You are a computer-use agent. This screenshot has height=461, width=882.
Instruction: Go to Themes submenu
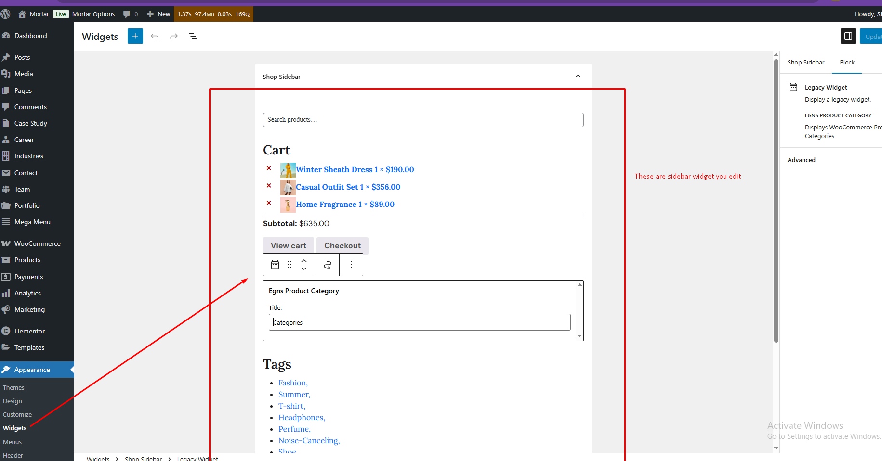click(x=13, y=387)
